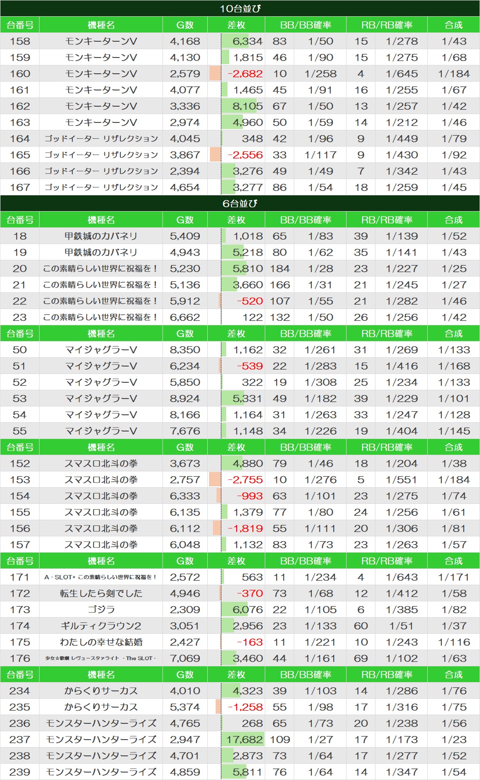
Task: Click RB rate 1/51 in row 174
Action: pos(401,626)
